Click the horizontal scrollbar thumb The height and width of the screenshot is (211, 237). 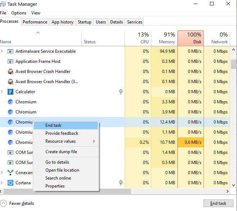point(67,191)
